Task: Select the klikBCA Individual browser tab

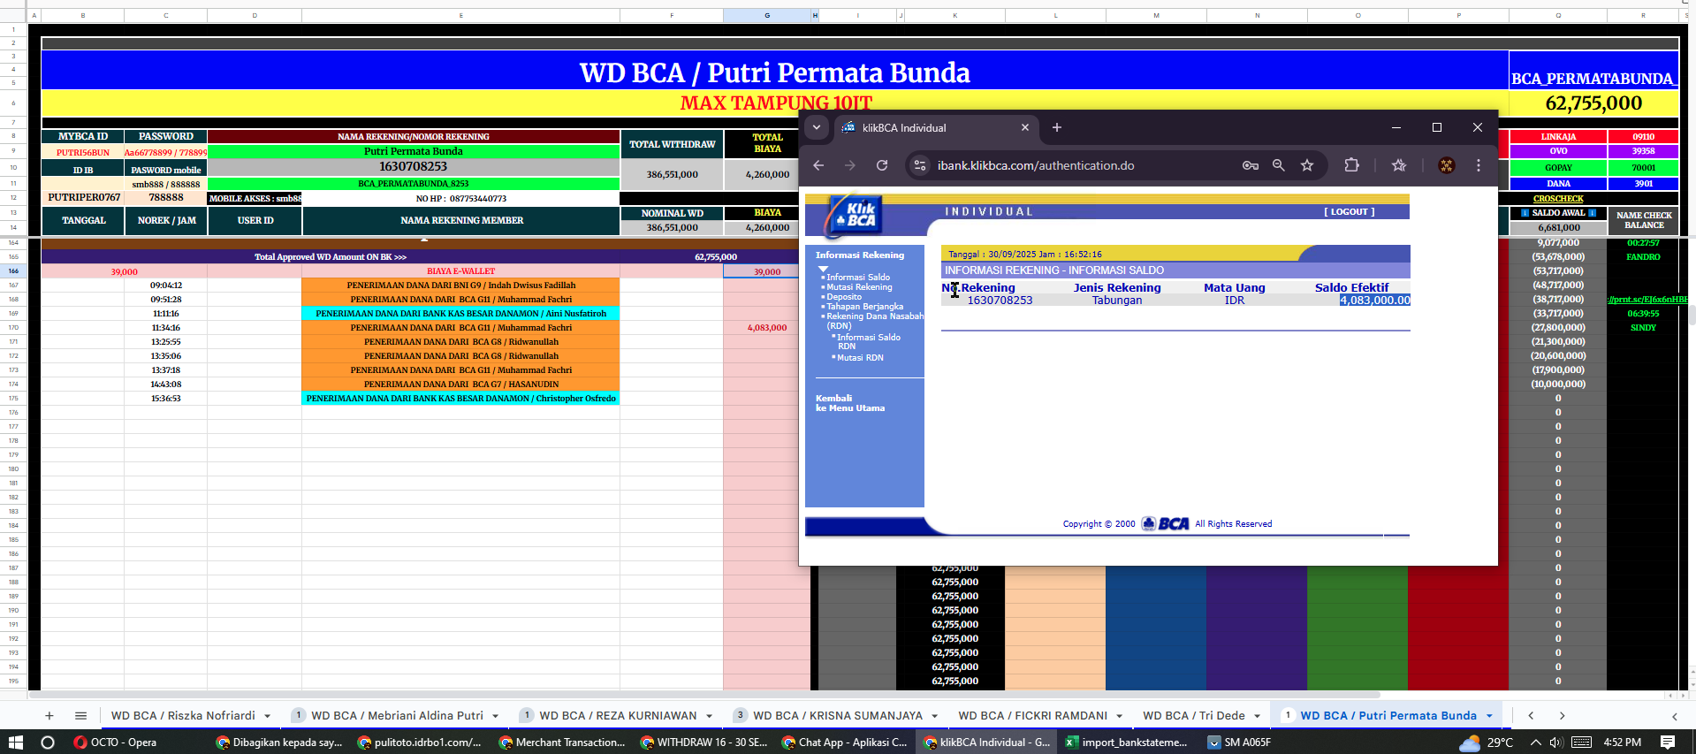Action: [x=935, y=127]
